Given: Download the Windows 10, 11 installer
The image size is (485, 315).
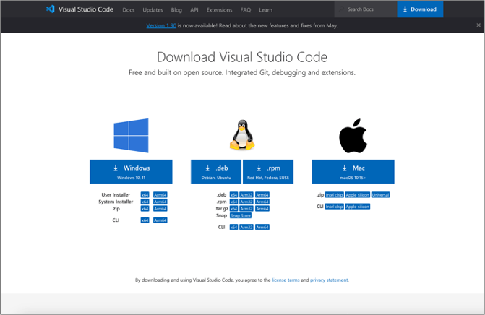Looking at the screenshot, I should coord(131,171).
